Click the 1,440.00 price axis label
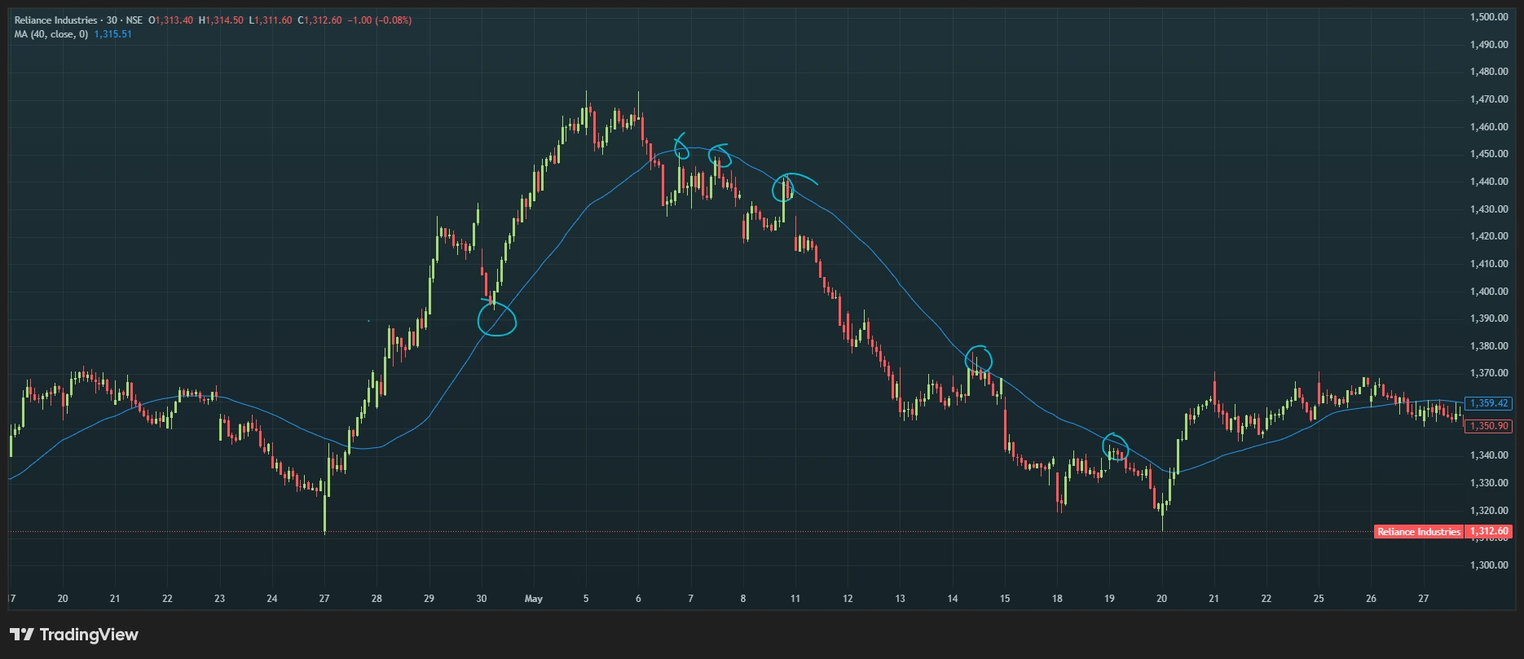 coord(1489,182)
